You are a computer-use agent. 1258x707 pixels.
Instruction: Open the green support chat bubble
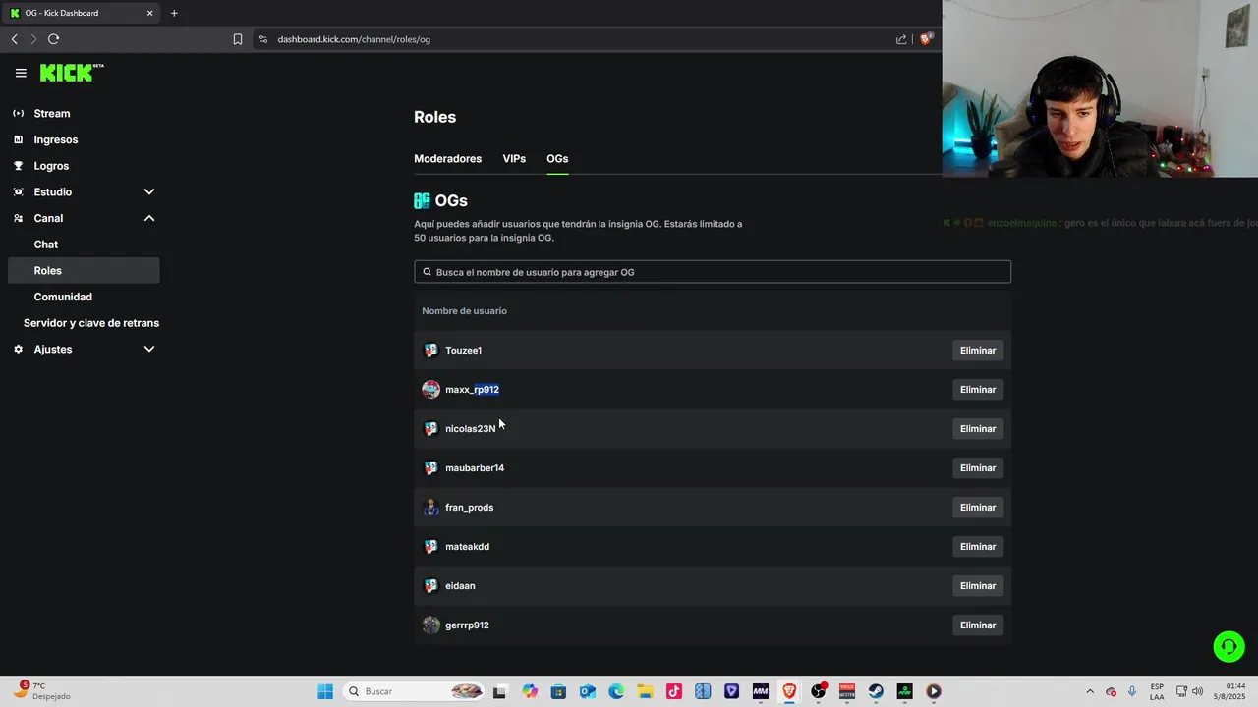1229,646
